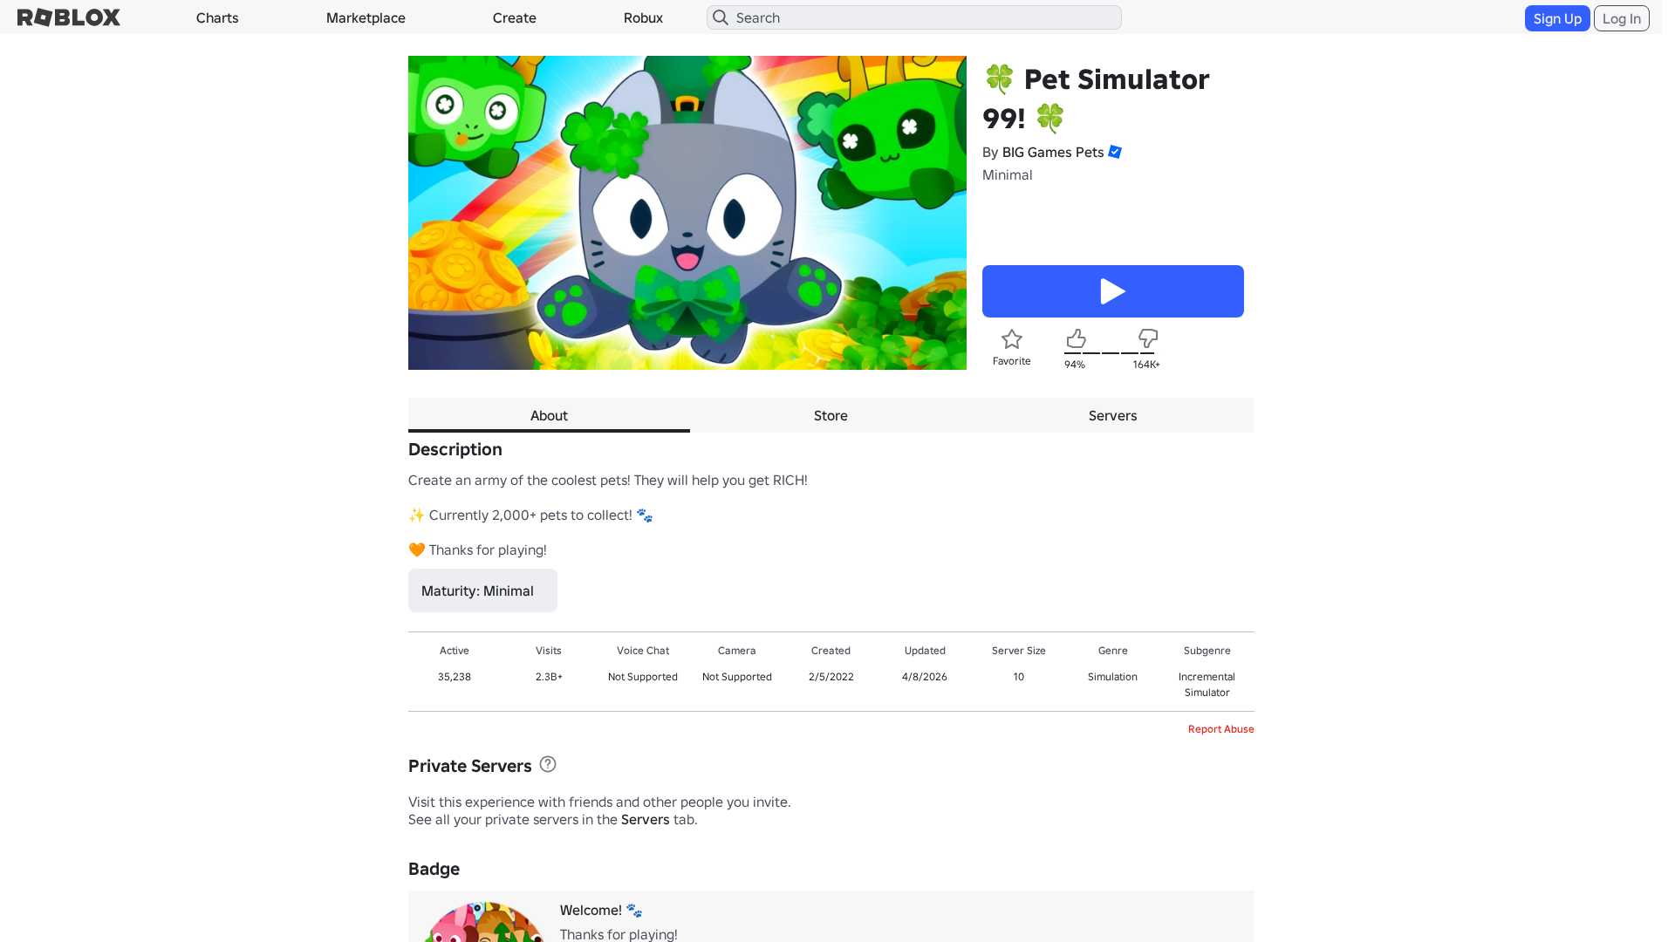Screen dimensions: 1675x942
Task: Open the Marketplace page
Action: coord(366,17)
